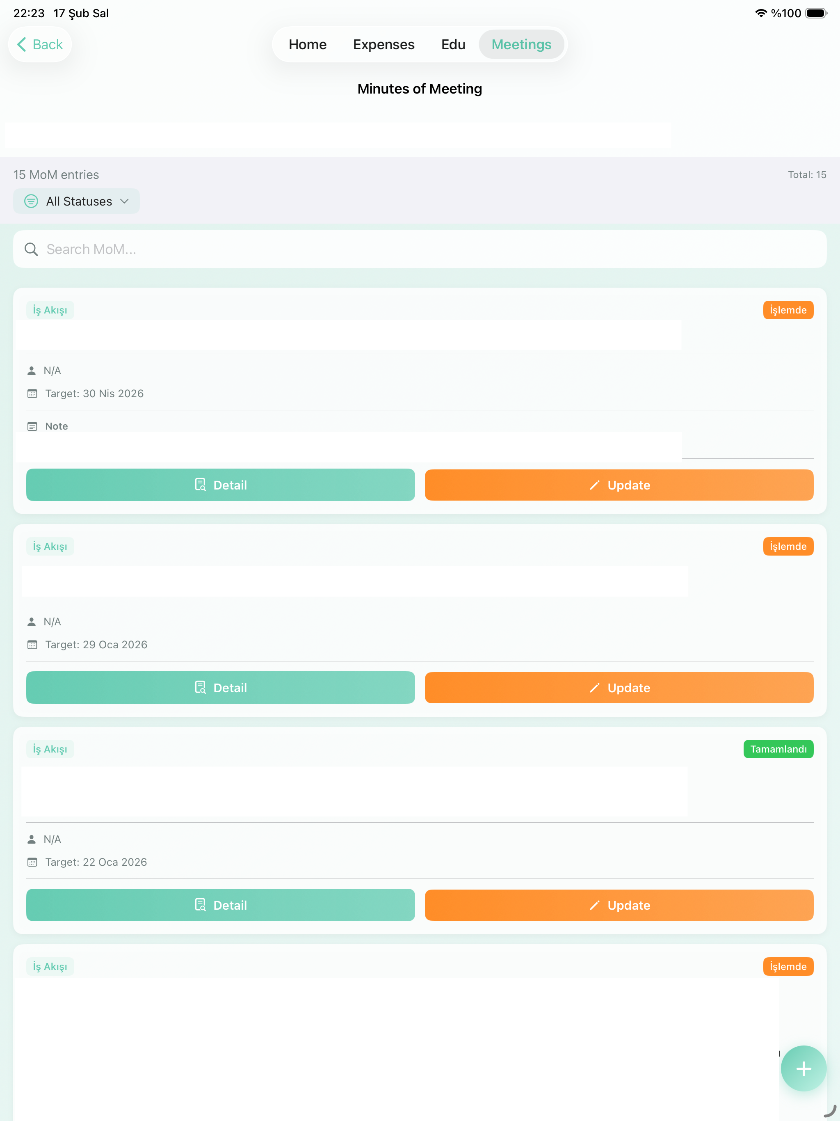Screen dimensions: 840x1121
Task: Click İş Akışı tag on 22 Oca 2026 card
Action: (50, 749)
